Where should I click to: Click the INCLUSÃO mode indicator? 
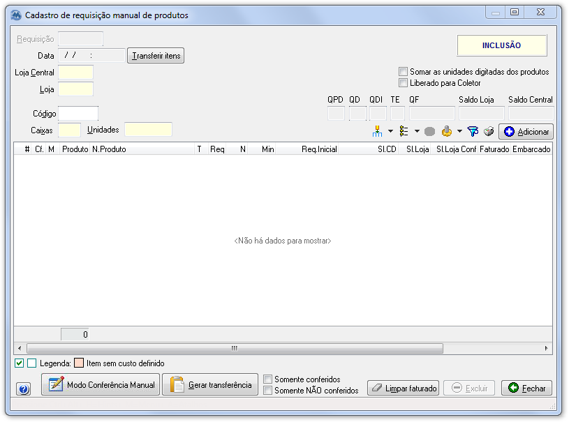(501, 45)
